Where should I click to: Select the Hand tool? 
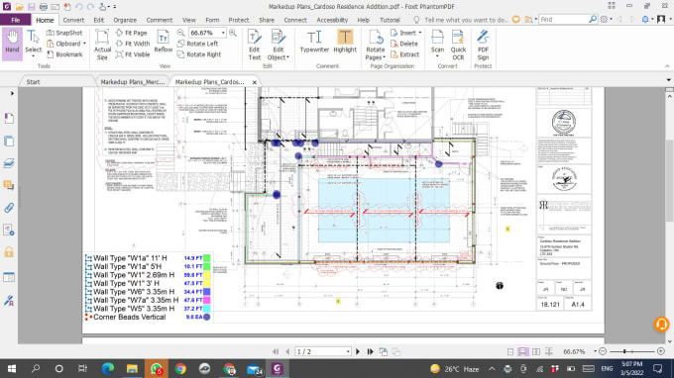coord(12,42)
